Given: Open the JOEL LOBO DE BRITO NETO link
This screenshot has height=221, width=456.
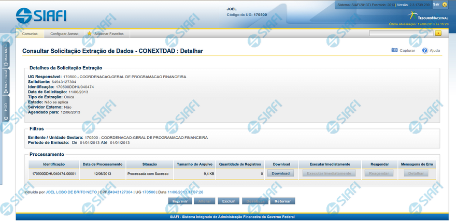Looking at the screenshot, I should click(x=72, y=192).
